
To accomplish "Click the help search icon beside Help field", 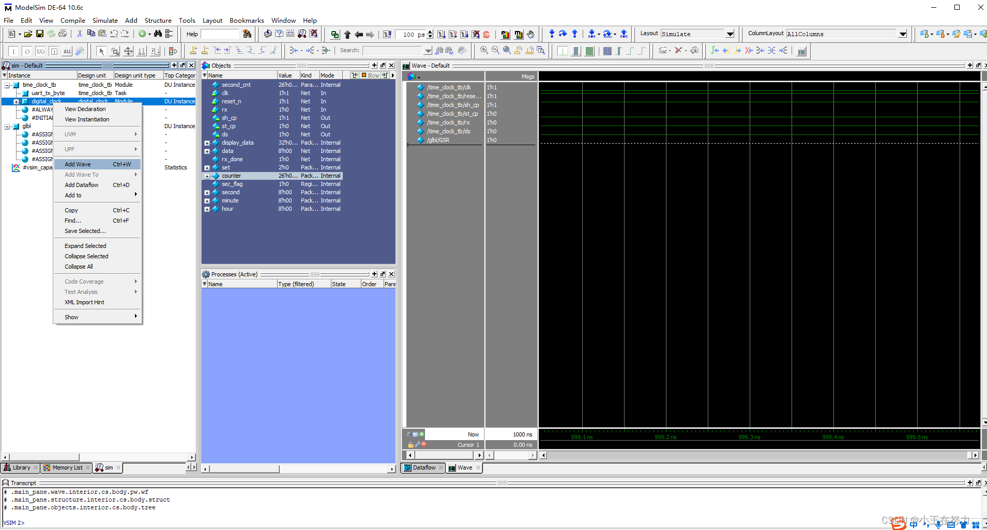I will pyautogui.click(x=247, y=34).
